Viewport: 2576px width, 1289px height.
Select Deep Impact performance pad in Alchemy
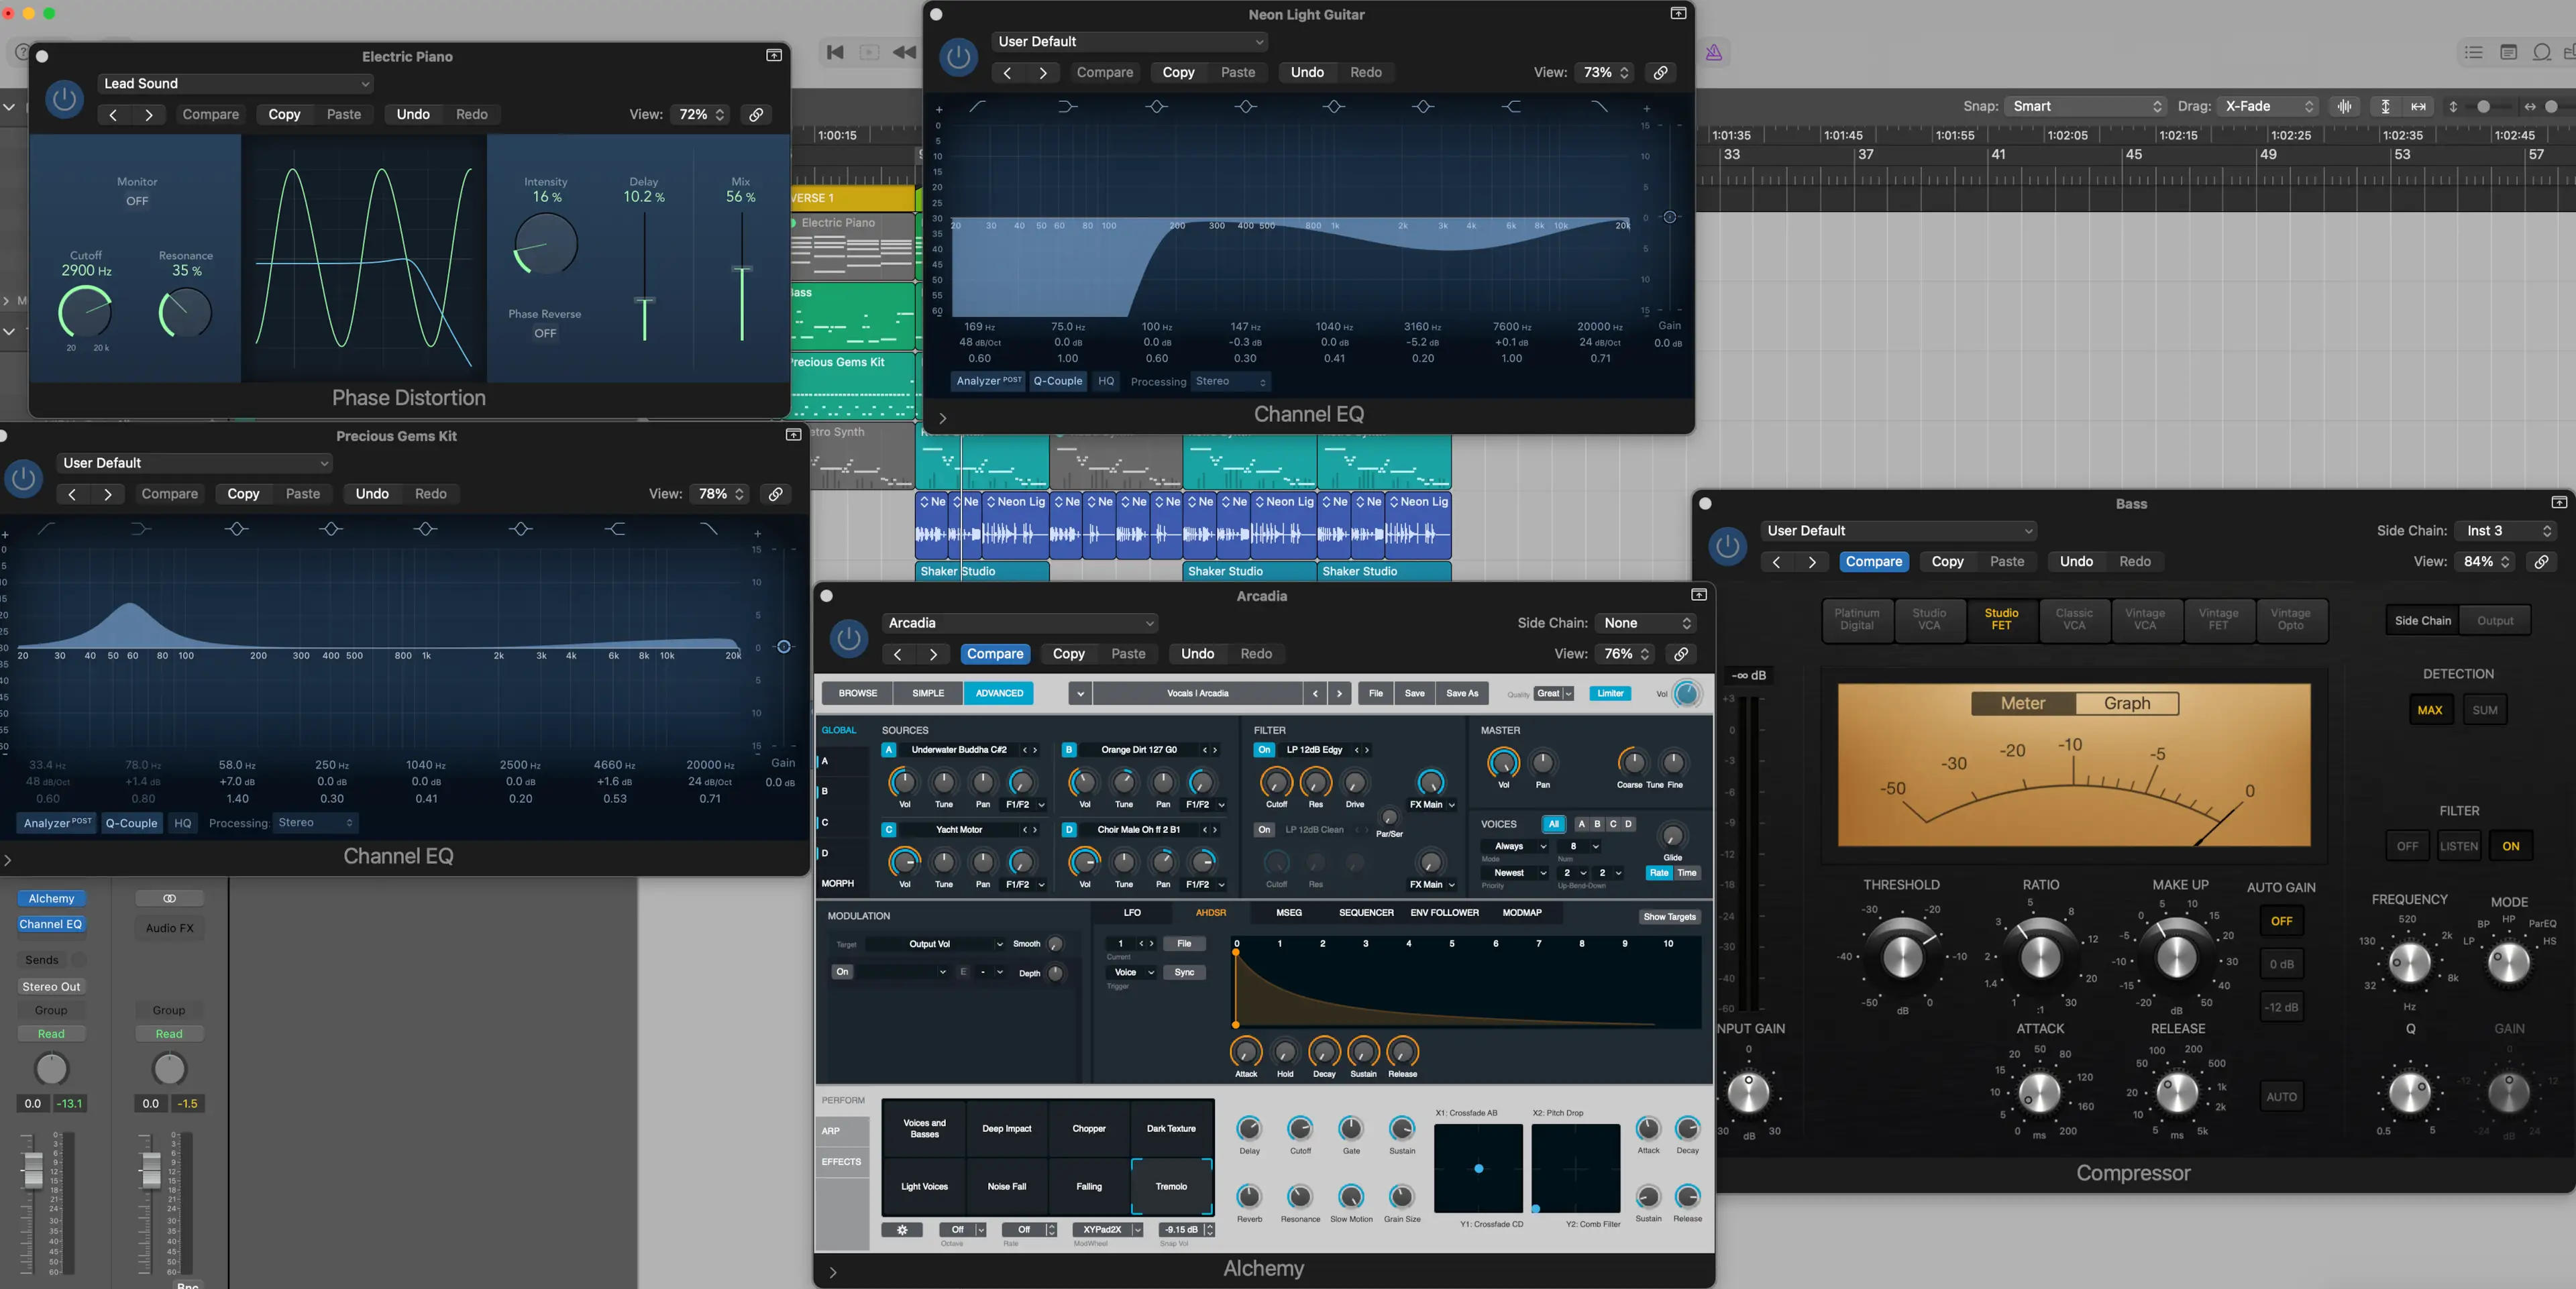(x=1006, y=1129)
